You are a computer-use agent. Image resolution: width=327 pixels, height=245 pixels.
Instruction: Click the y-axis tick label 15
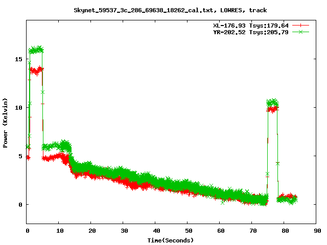click(x=18, y=59)
